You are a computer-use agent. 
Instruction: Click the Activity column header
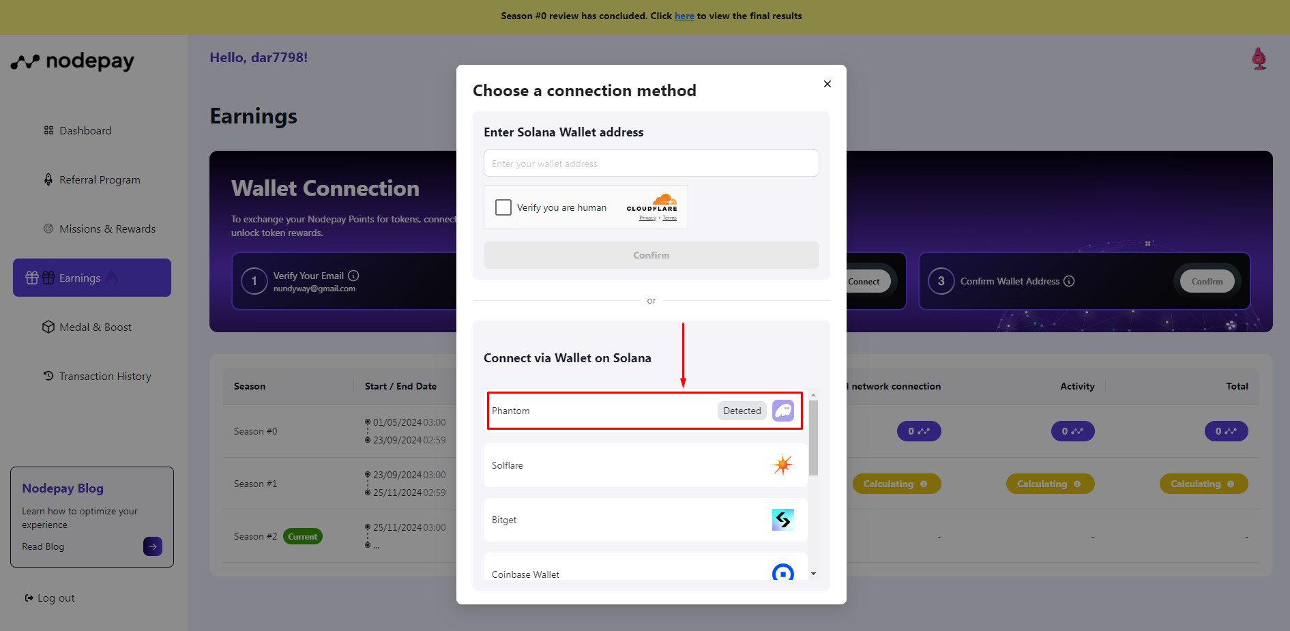[1077, 386]
